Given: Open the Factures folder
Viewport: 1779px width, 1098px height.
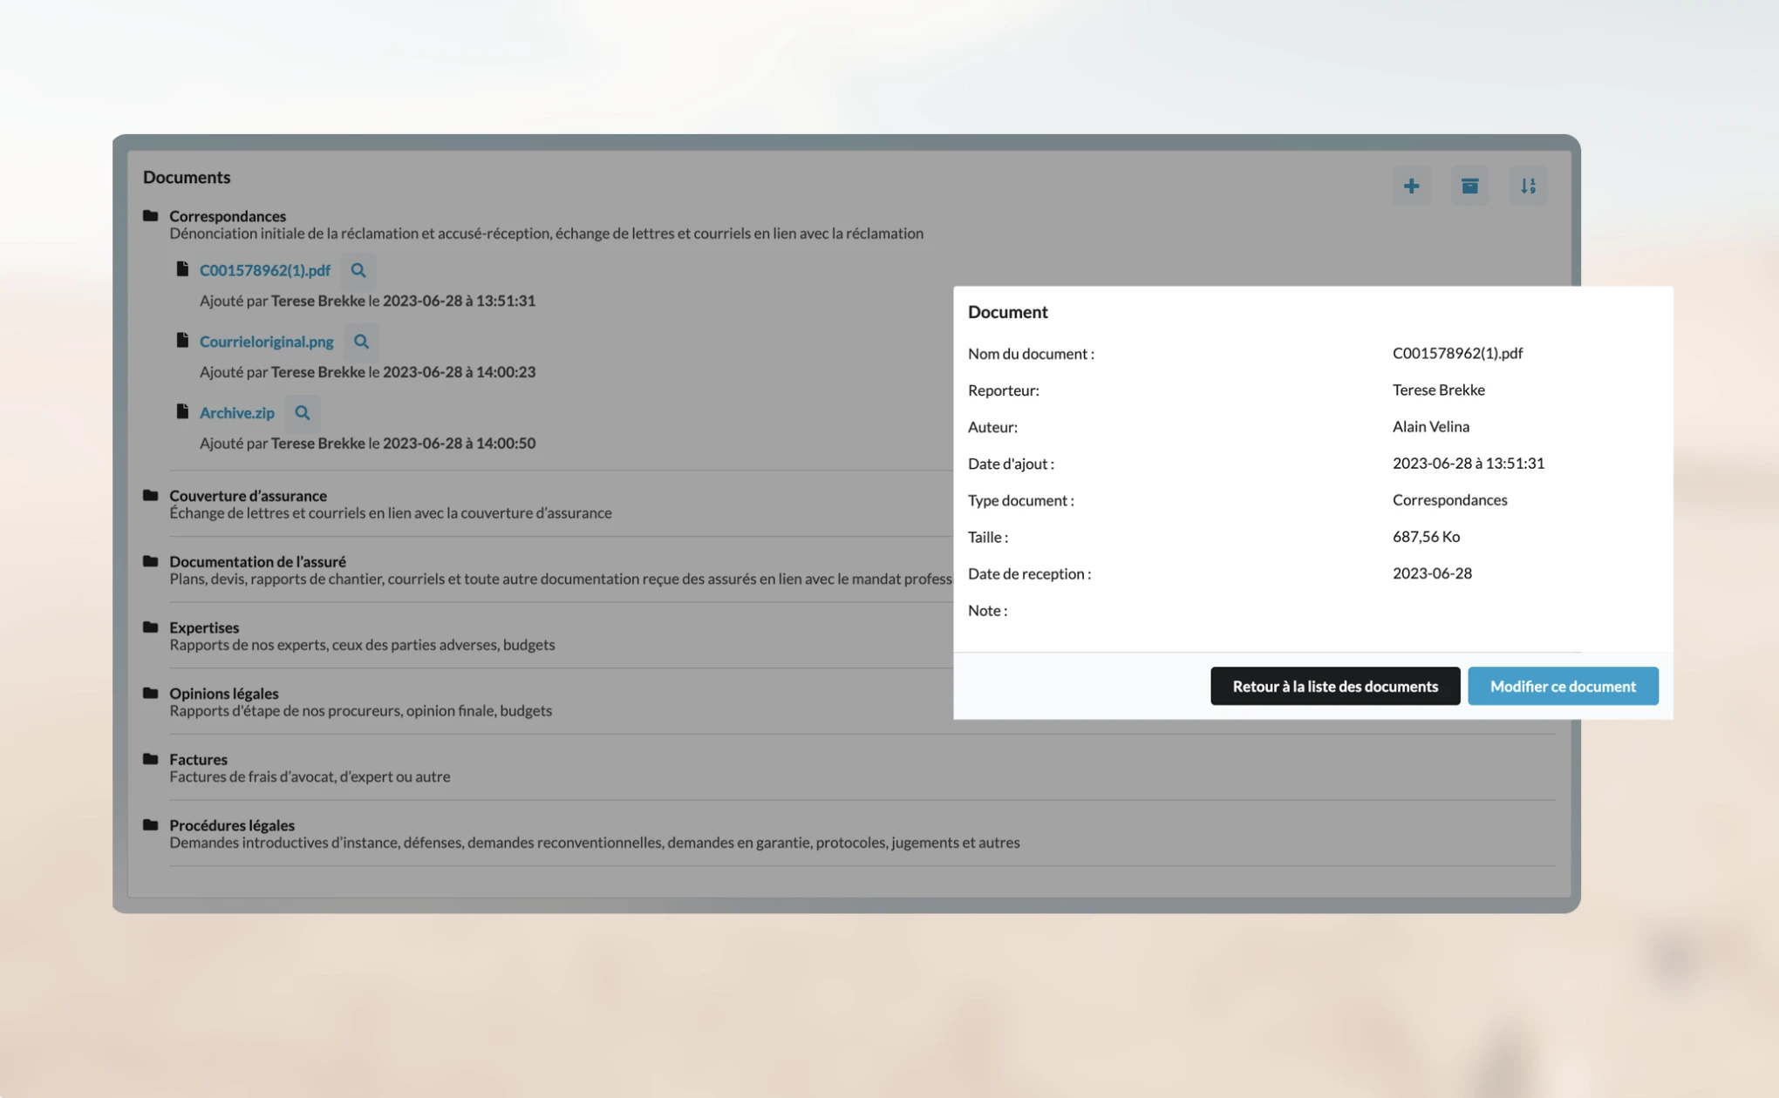Looking at the screenshot, I should pyautogui.click(x=198, y=759).
